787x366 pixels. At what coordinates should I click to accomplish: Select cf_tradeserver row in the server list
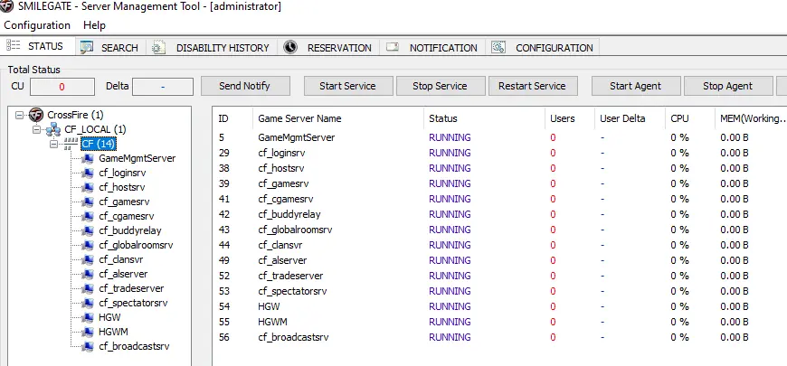[499, 276]
